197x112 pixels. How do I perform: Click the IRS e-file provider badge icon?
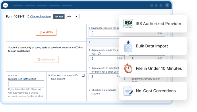pyautogui.click(x=128, y=24)
